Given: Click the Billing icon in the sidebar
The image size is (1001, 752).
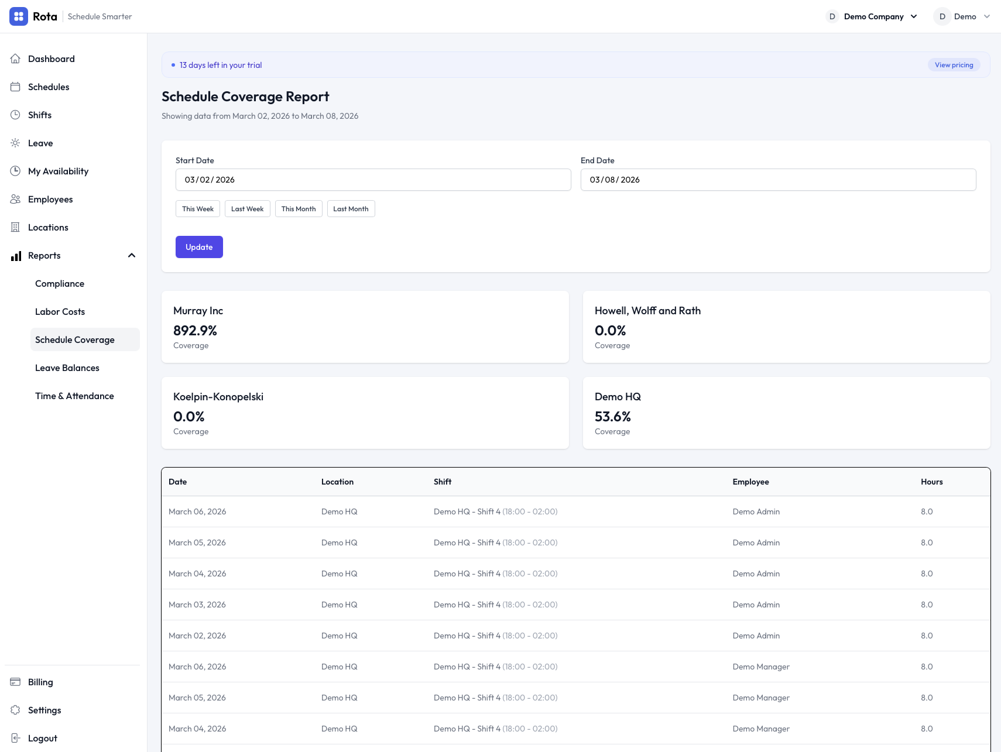Looking at the screenshot, I should 16,682.
